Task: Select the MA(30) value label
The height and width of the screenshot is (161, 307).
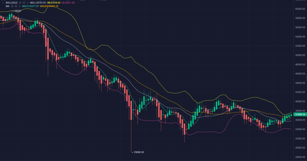Action: (49, 6)
